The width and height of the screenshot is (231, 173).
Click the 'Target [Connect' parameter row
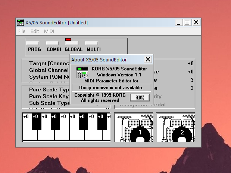tap(50, 63)
